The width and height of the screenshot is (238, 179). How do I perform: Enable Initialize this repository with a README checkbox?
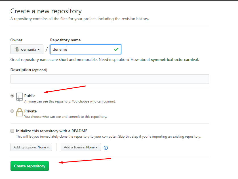(12, 131)
